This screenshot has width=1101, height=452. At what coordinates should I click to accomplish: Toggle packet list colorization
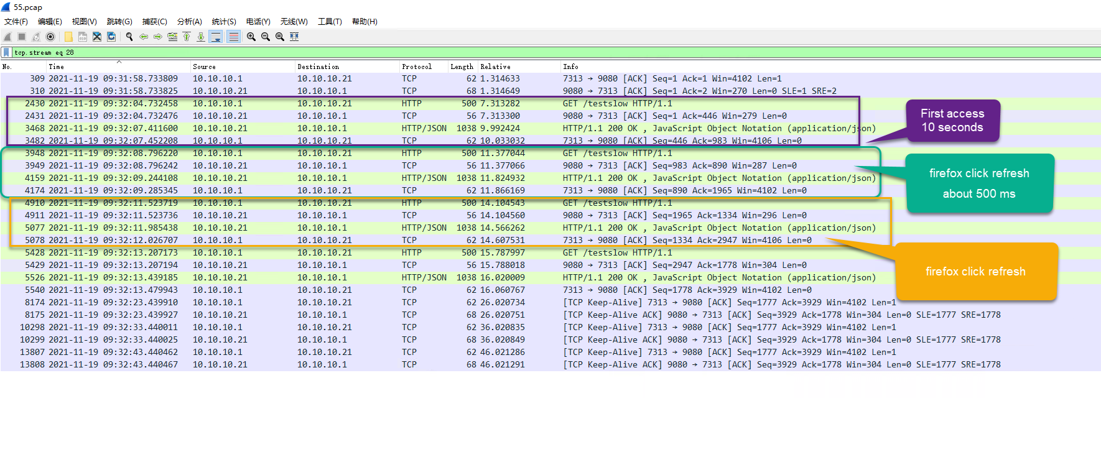[x=233, y=37]
